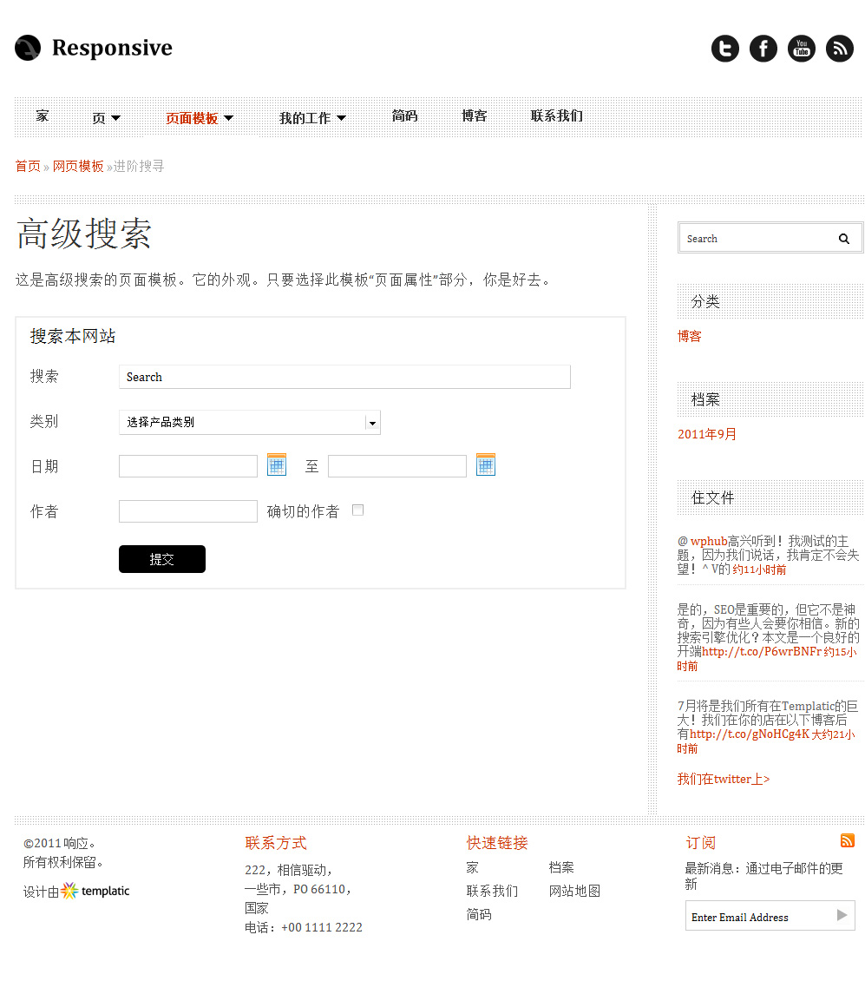The image size is (865, 981).
Task: Click the 作者 text field
Action: pyautogui.click(x=188, y=511)
